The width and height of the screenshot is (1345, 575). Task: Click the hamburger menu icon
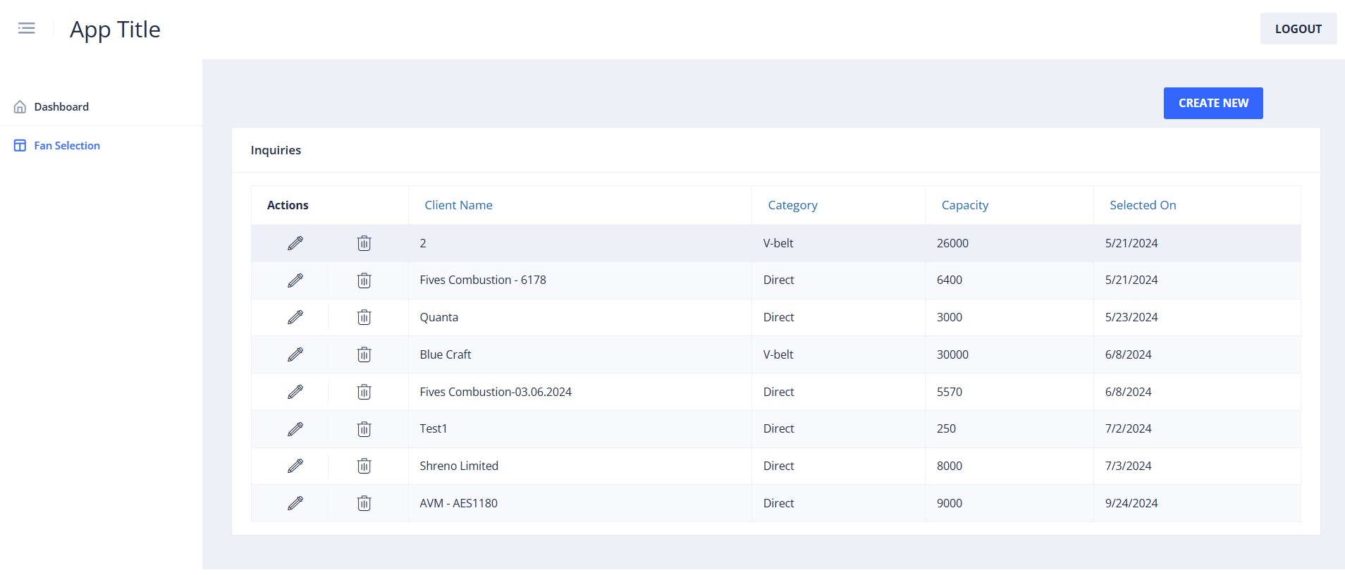pos(27,28)
